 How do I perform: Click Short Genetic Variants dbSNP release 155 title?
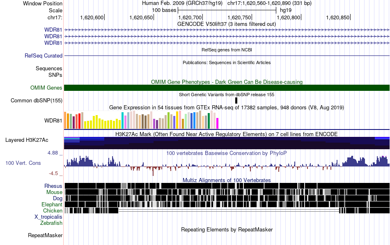[227, 95]
